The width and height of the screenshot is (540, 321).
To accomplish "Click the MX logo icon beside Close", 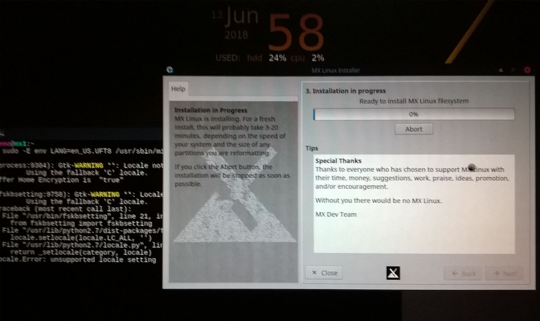I will pos(393,273).
